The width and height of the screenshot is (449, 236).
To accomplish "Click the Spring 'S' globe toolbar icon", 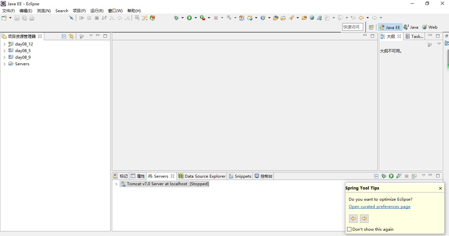I will point(263,18).
